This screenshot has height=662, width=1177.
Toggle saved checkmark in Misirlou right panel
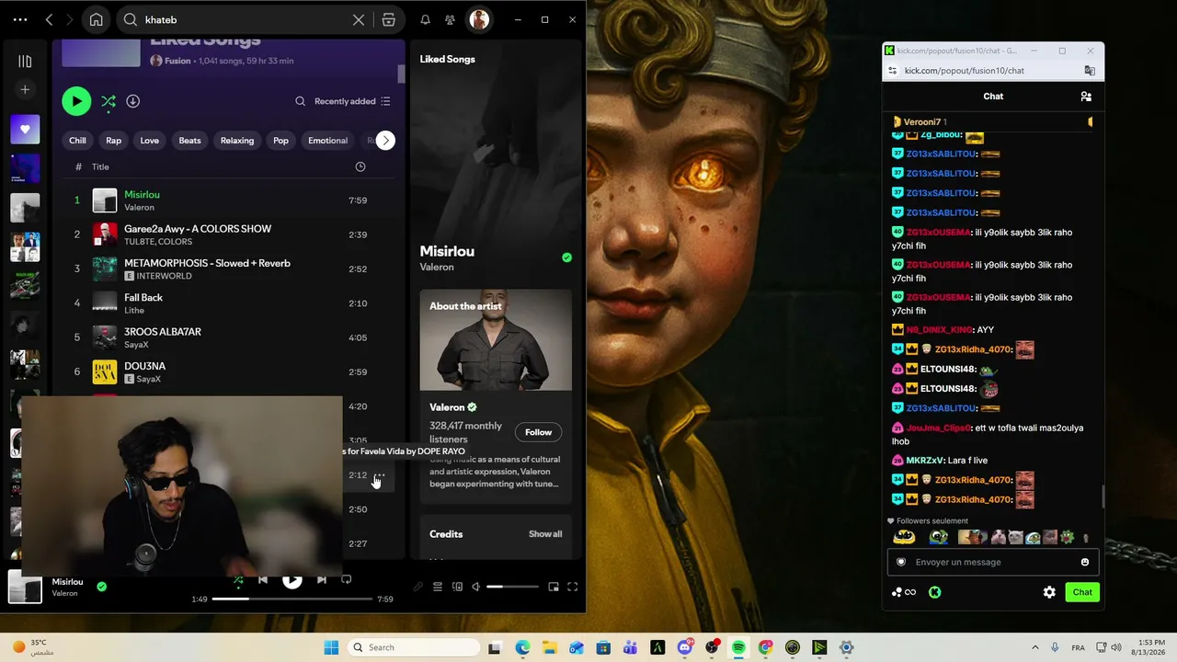566,257
